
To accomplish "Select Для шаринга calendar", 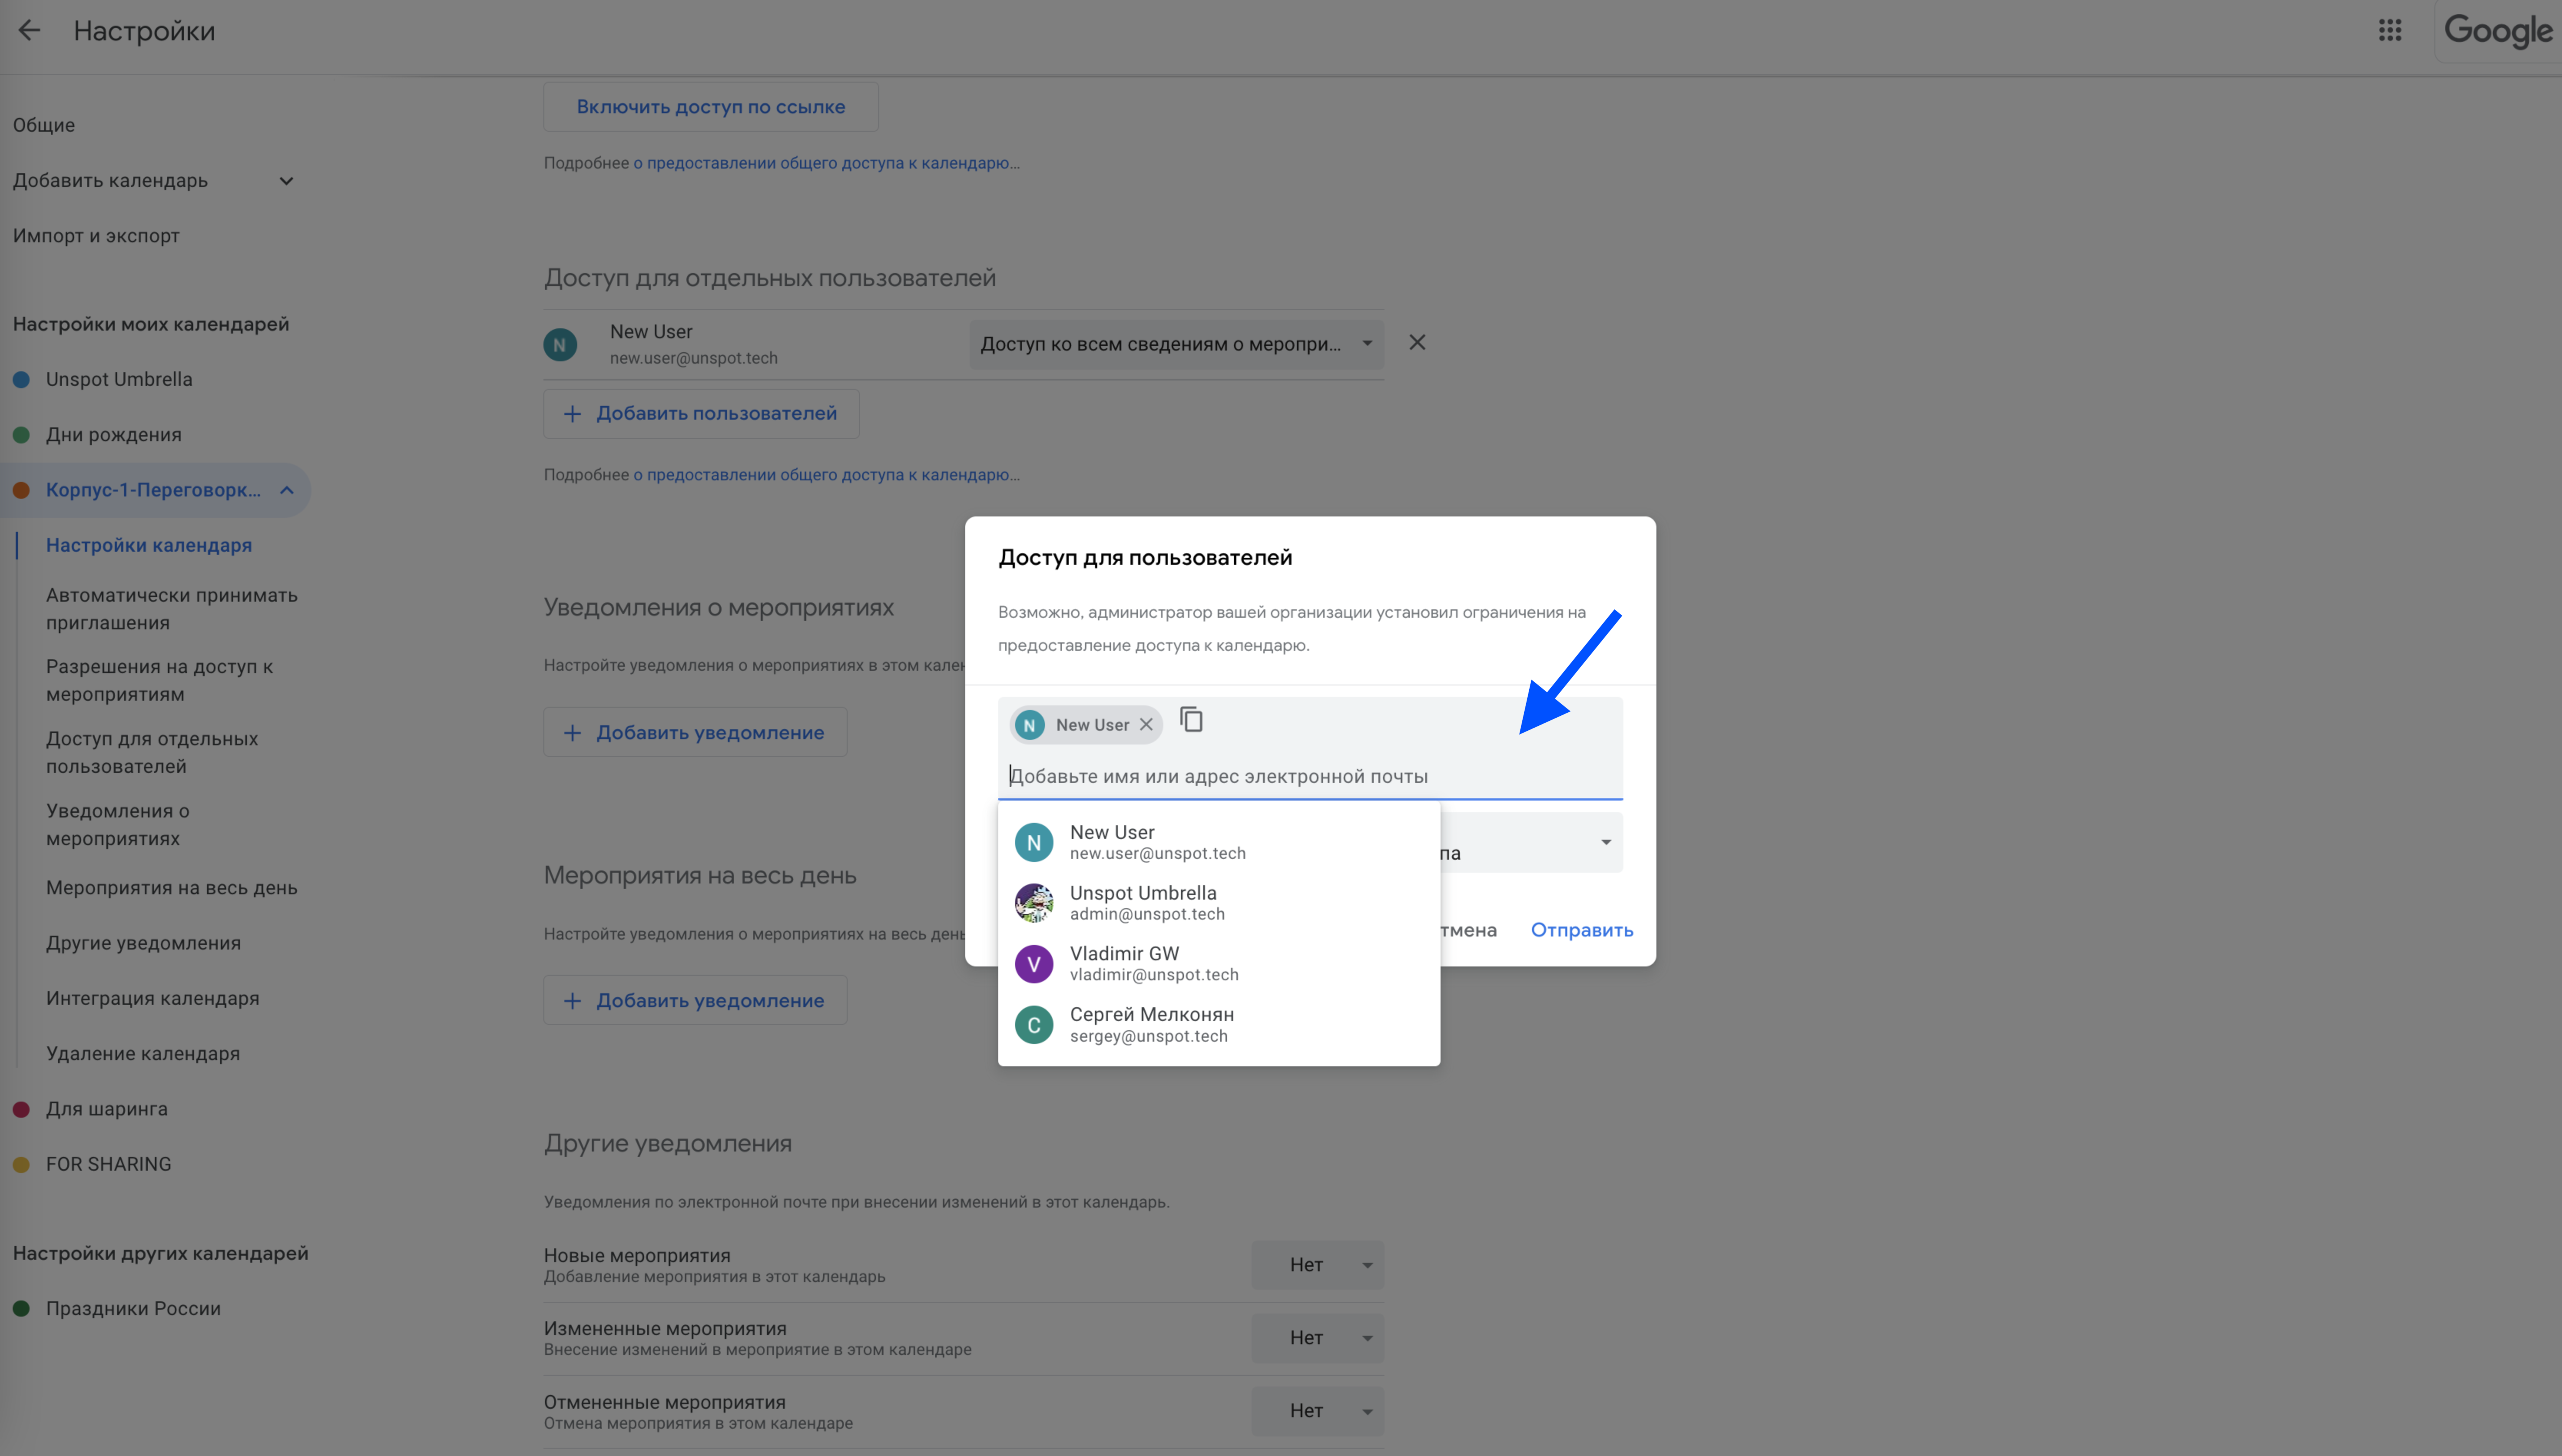I will (107, 1109).
